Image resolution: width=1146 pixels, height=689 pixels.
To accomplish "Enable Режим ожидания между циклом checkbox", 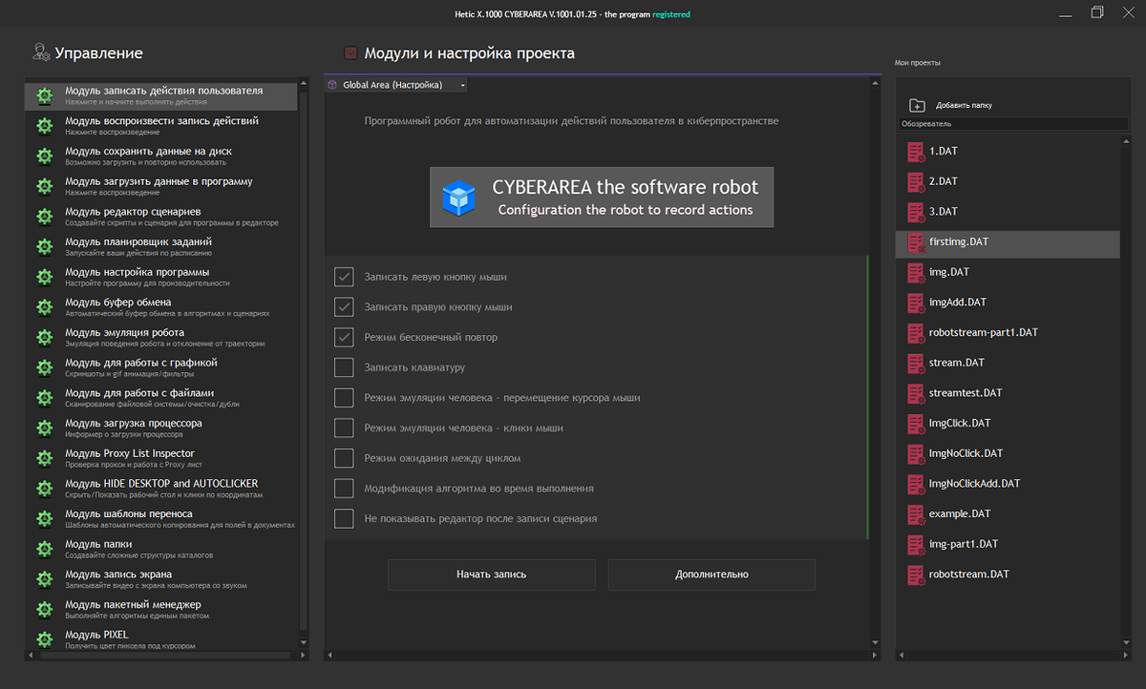I will [344, 458].
